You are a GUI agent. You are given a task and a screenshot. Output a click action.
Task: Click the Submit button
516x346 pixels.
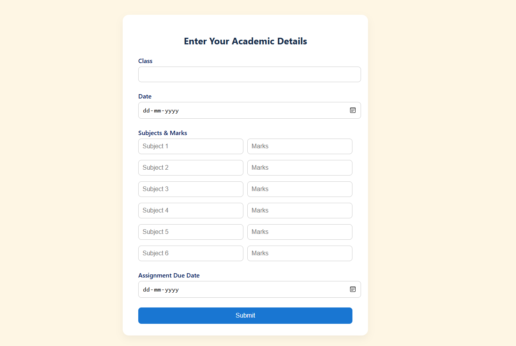click(245, 315)
